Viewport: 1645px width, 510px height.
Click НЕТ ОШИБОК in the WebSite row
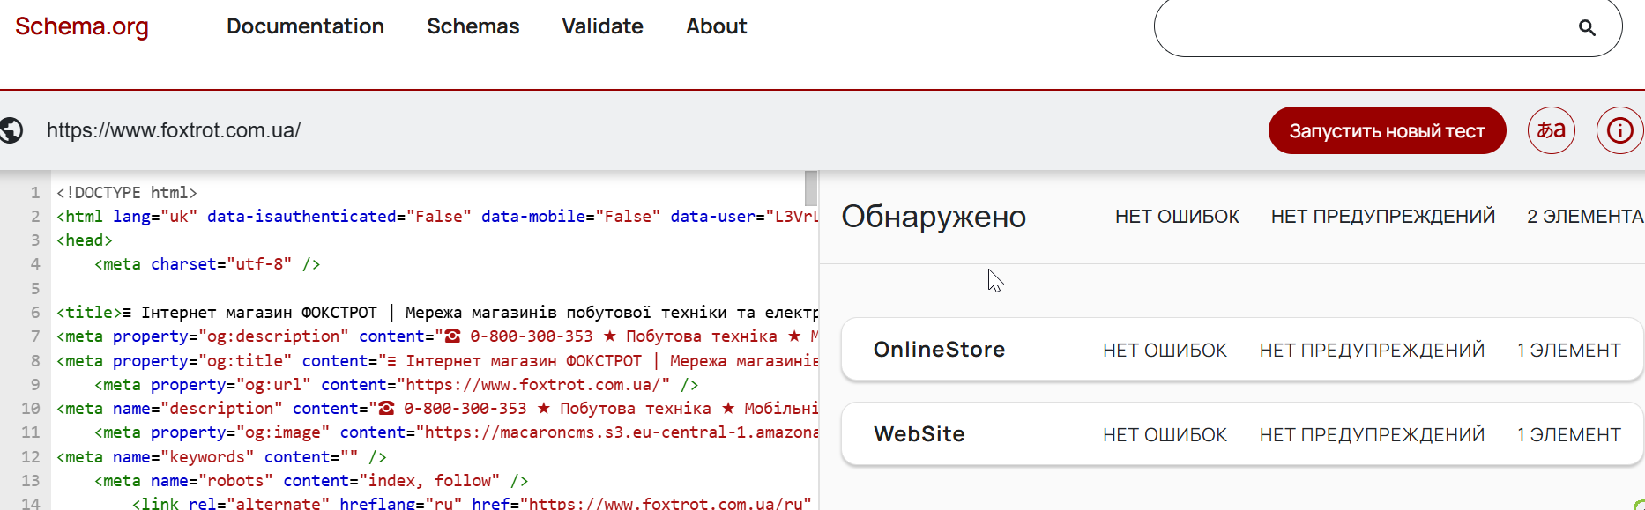1165,435
